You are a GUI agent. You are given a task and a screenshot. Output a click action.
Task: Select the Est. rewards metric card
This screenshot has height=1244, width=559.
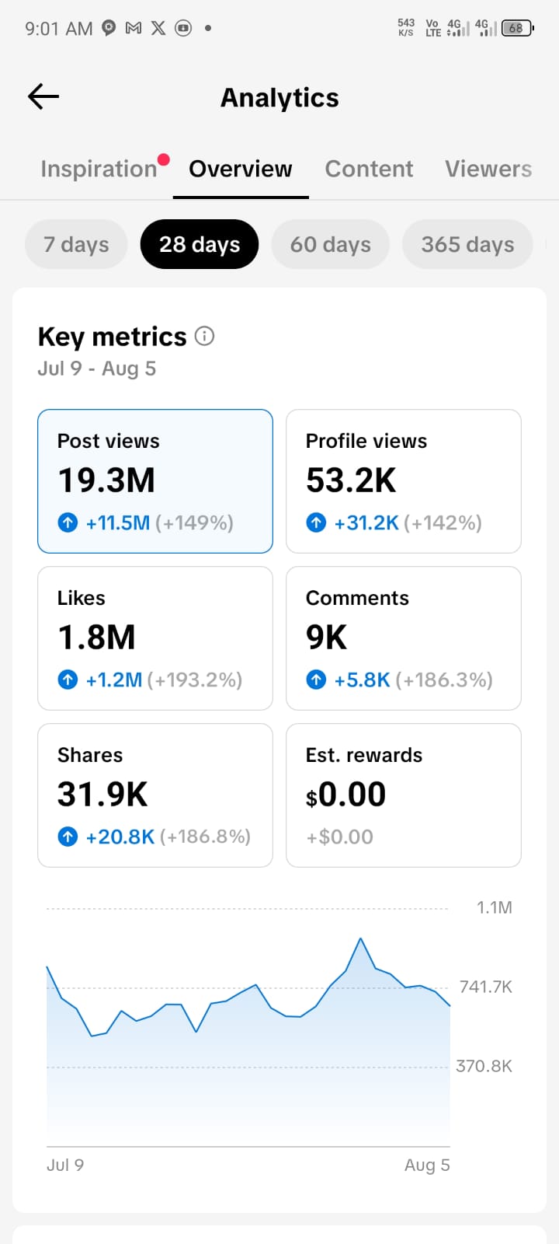(x=404, y=795)
